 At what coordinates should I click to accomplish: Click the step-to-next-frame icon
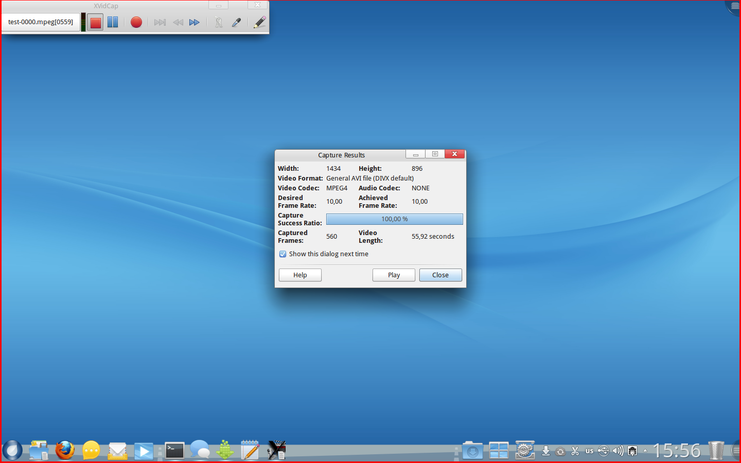coord(160,23)
